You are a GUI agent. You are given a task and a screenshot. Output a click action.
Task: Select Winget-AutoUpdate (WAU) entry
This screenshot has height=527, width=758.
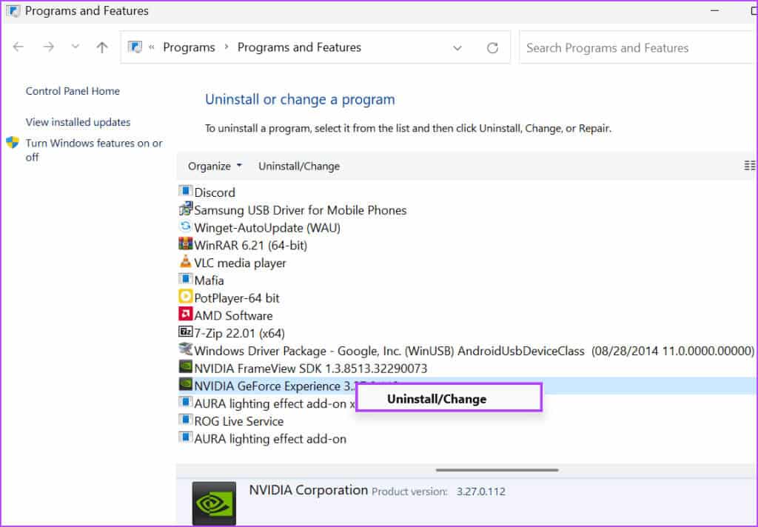click(x=267, y=228)
